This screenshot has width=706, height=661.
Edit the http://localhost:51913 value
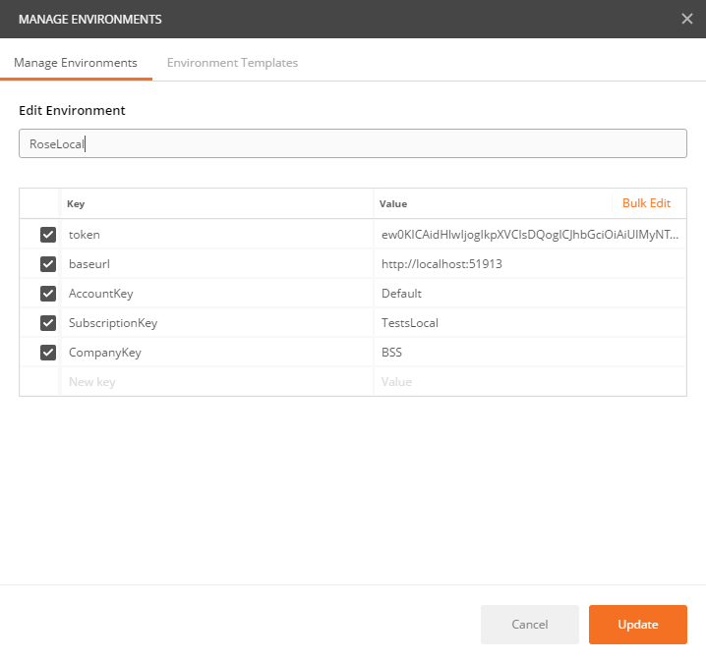[x=530, y=264]
